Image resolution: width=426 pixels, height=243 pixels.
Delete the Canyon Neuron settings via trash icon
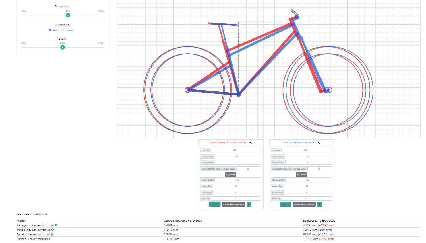click(249, 205)
